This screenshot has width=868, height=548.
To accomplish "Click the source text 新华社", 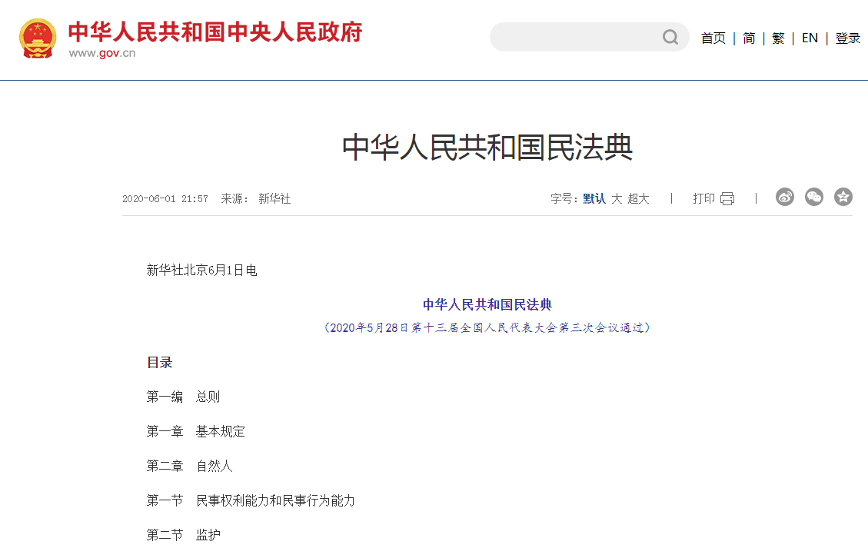I will 274,199.
